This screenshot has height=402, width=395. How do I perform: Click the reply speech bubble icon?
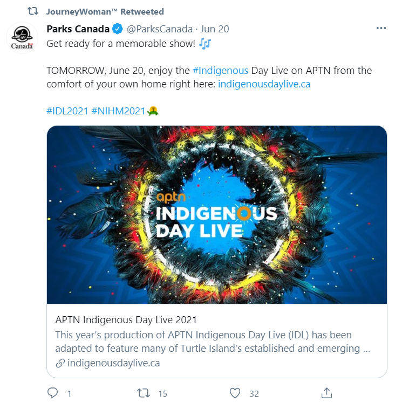(x=52, y=393)
